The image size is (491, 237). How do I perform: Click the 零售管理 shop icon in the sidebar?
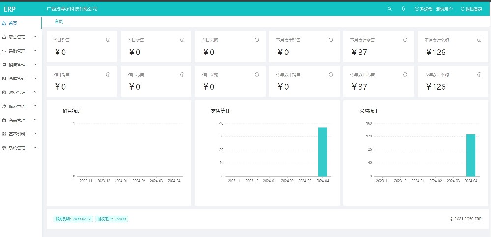(x=4, y=37)
